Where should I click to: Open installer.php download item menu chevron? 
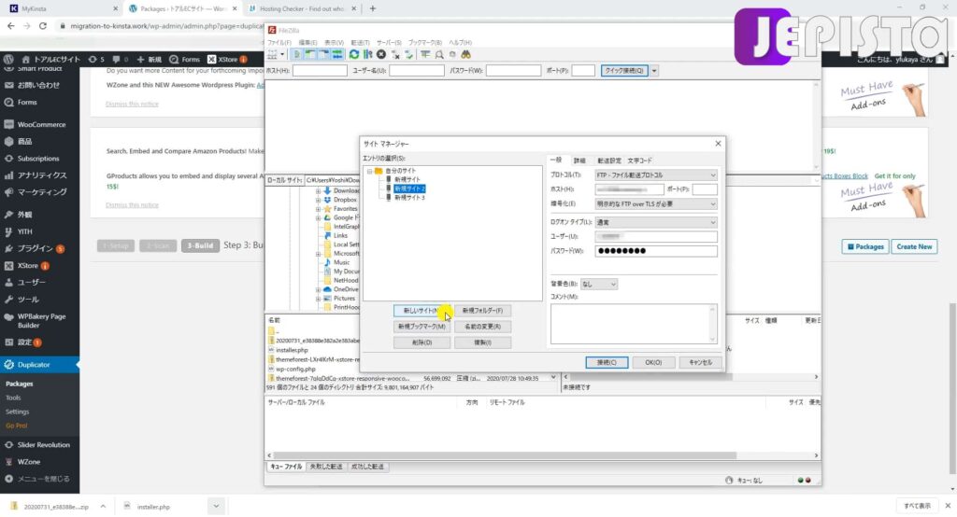coord(216,506)
